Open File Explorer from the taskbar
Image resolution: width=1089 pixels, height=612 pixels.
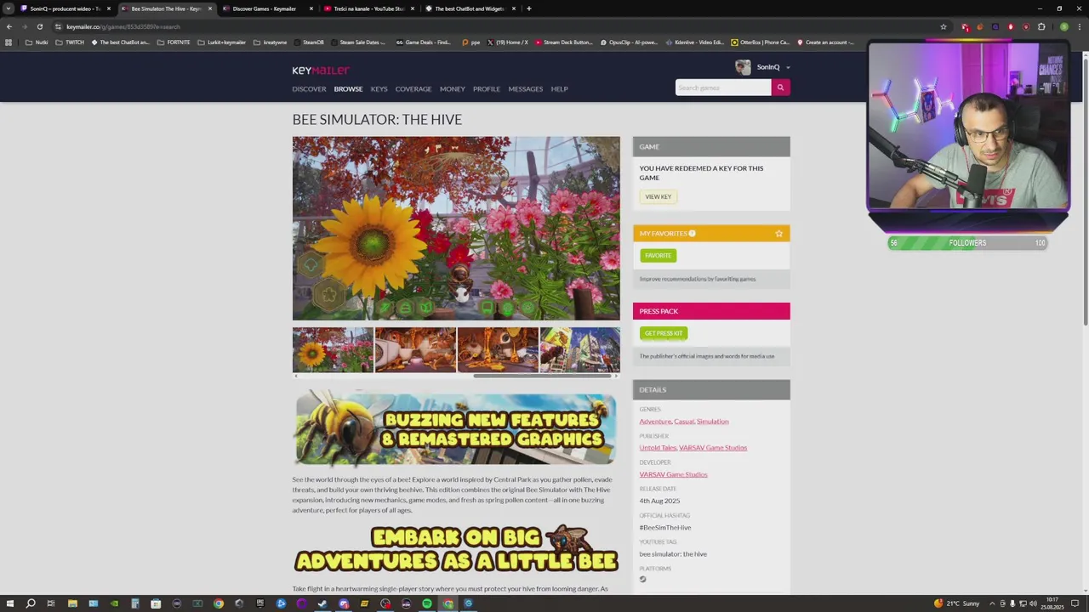(x=72, y=603)
